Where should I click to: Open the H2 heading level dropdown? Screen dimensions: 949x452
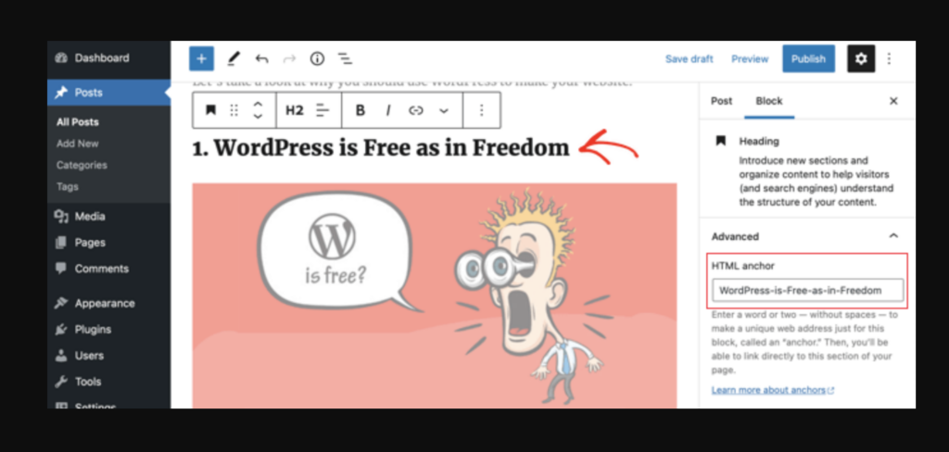294,110
